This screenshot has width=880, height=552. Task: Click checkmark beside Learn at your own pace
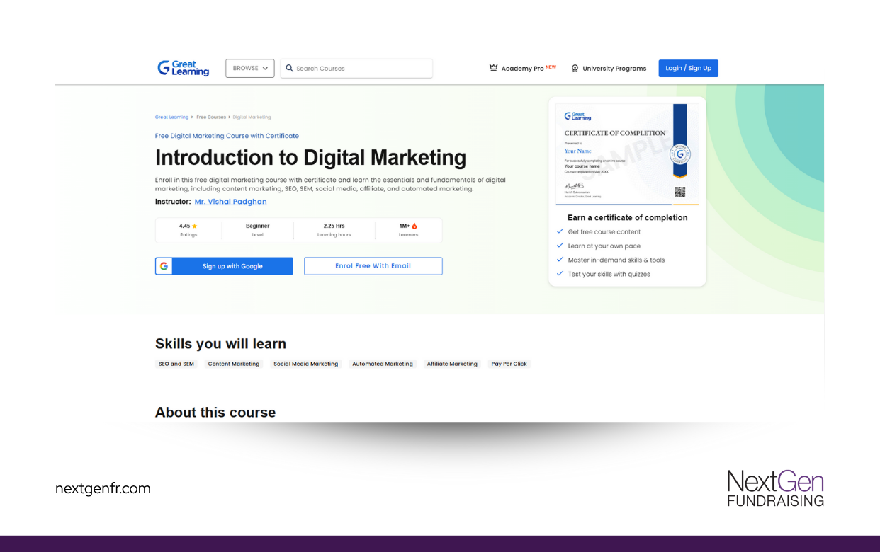(560, 246)
